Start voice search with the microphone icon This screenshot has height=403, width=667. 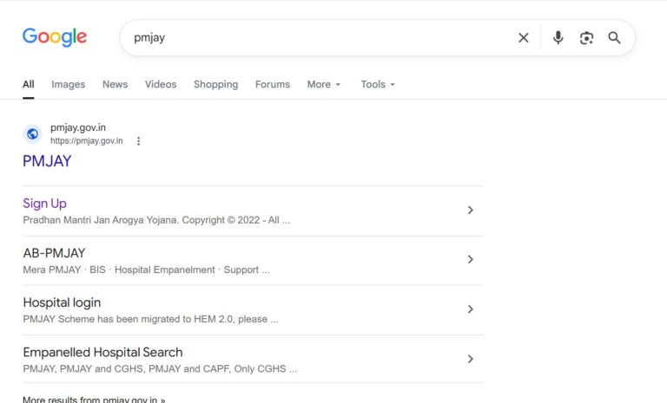558,38
